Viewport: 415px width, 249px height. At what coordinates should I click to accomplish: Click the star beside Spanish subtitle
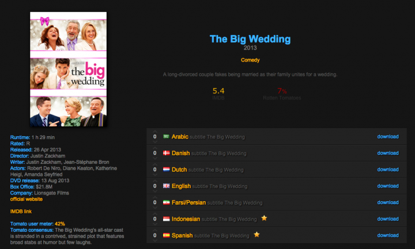tap(256, 235)
